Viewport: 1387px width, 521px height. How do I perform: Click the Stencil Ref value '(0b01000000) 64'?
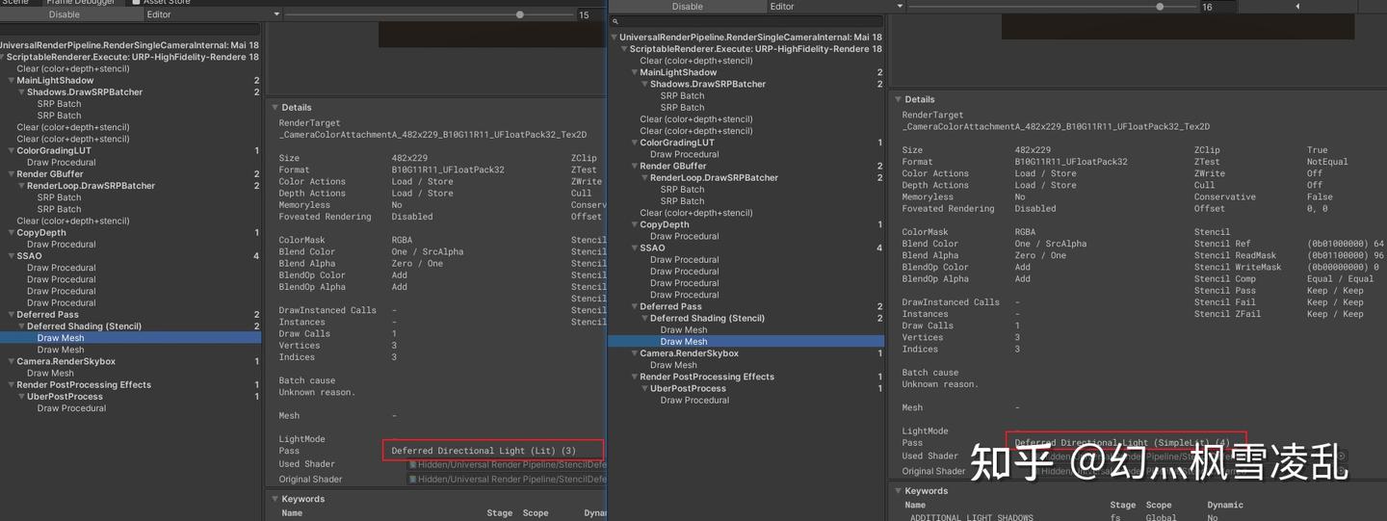click(1346, 244)
